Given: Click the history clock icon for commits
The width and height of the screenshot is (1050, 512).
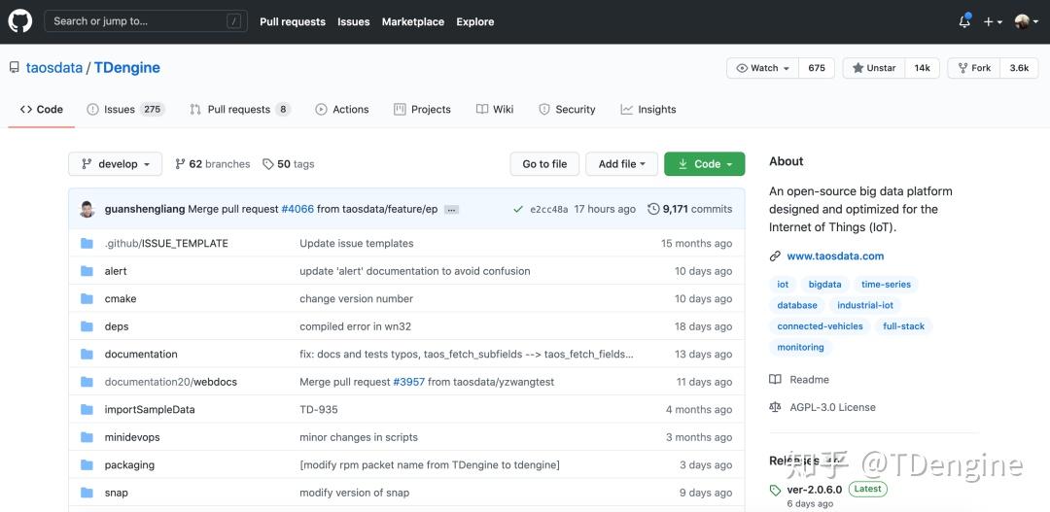Looking at the screenshot, I should click(653, 209).
